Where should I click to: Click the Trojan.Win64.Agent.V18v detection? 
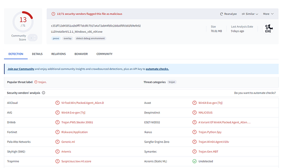[214, 142]
